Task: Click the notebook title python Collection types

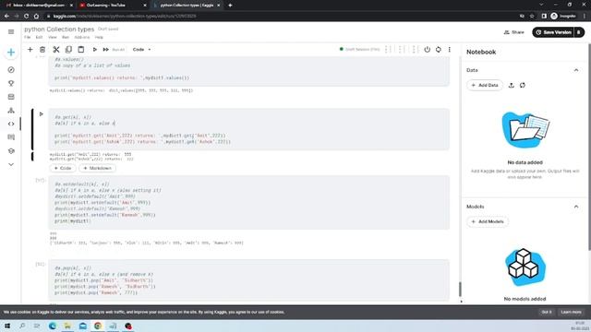Action: pos(59,29)
